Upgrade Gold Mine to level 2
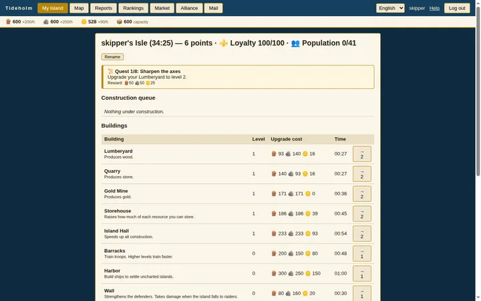This screenshot has height=301, width=481. pos(362,194)
